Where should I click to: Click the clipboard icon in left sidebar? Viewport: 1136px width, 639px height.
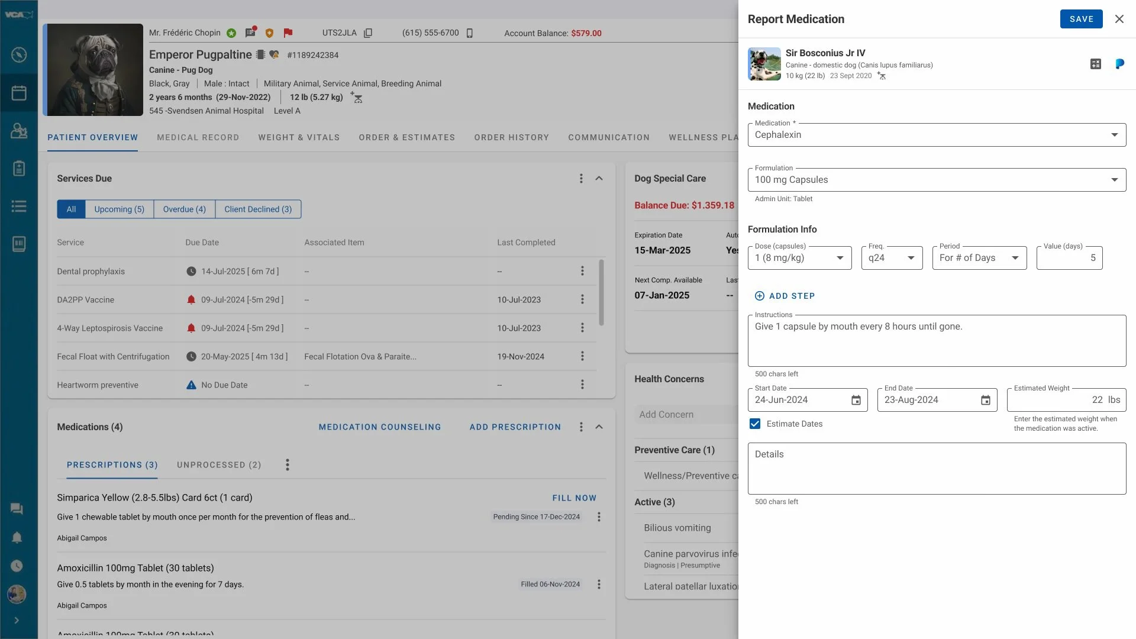(19, 169)
